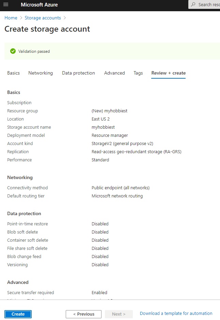Click the Microsoft Azure title
Viewport: 220px width, 320px height.
click(39, 4)
